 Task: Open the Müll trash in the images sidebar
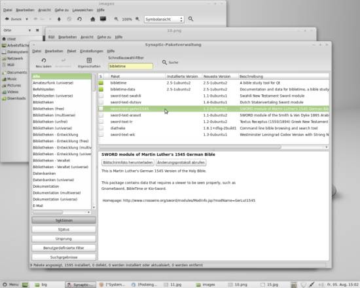tap(9, 65)
